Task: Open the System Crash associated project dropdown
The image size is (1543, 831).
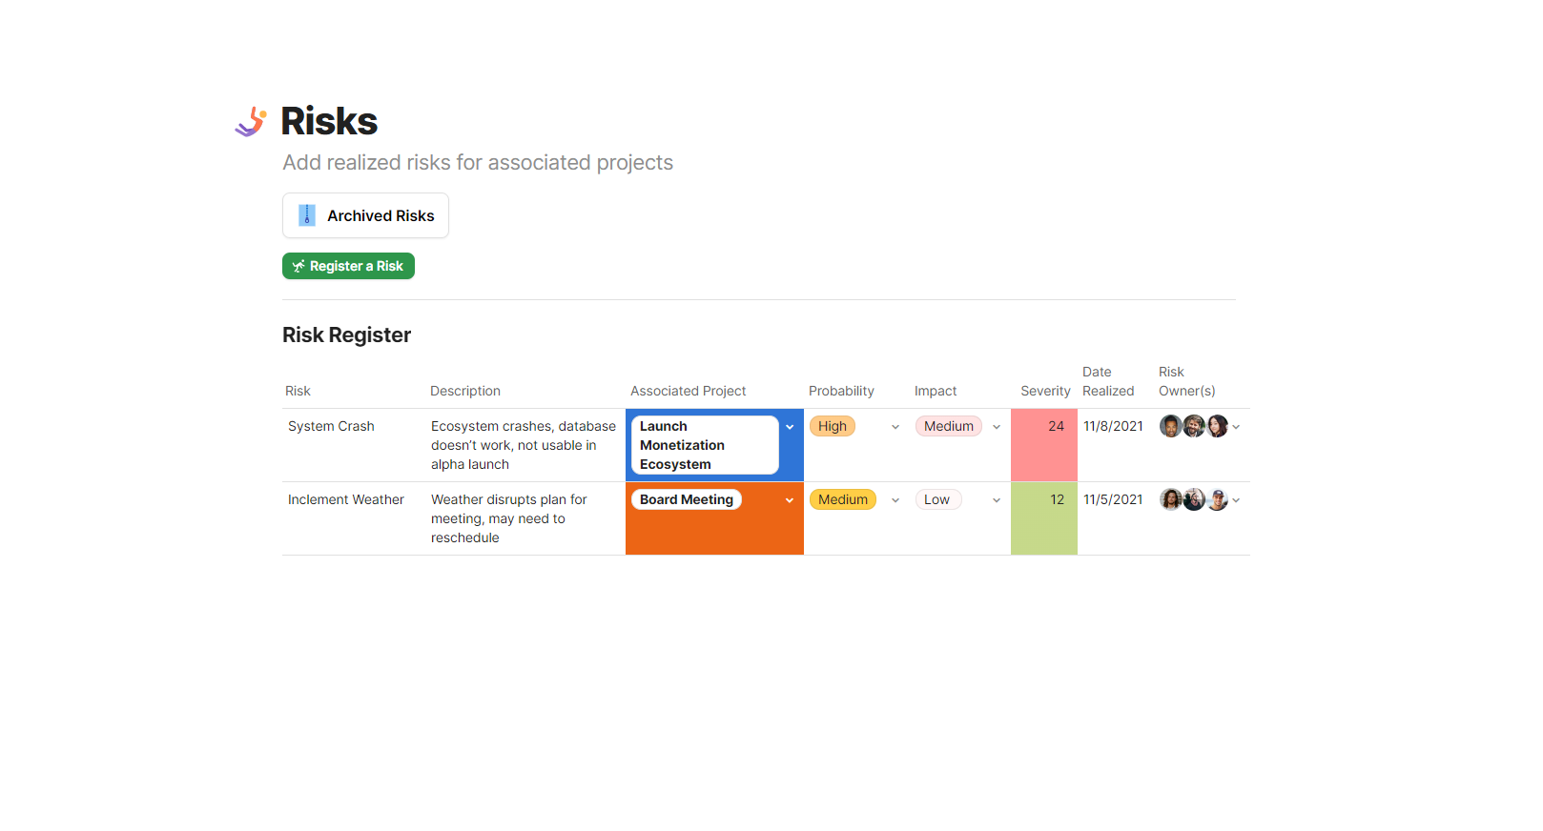Action: tap(790, 427)
